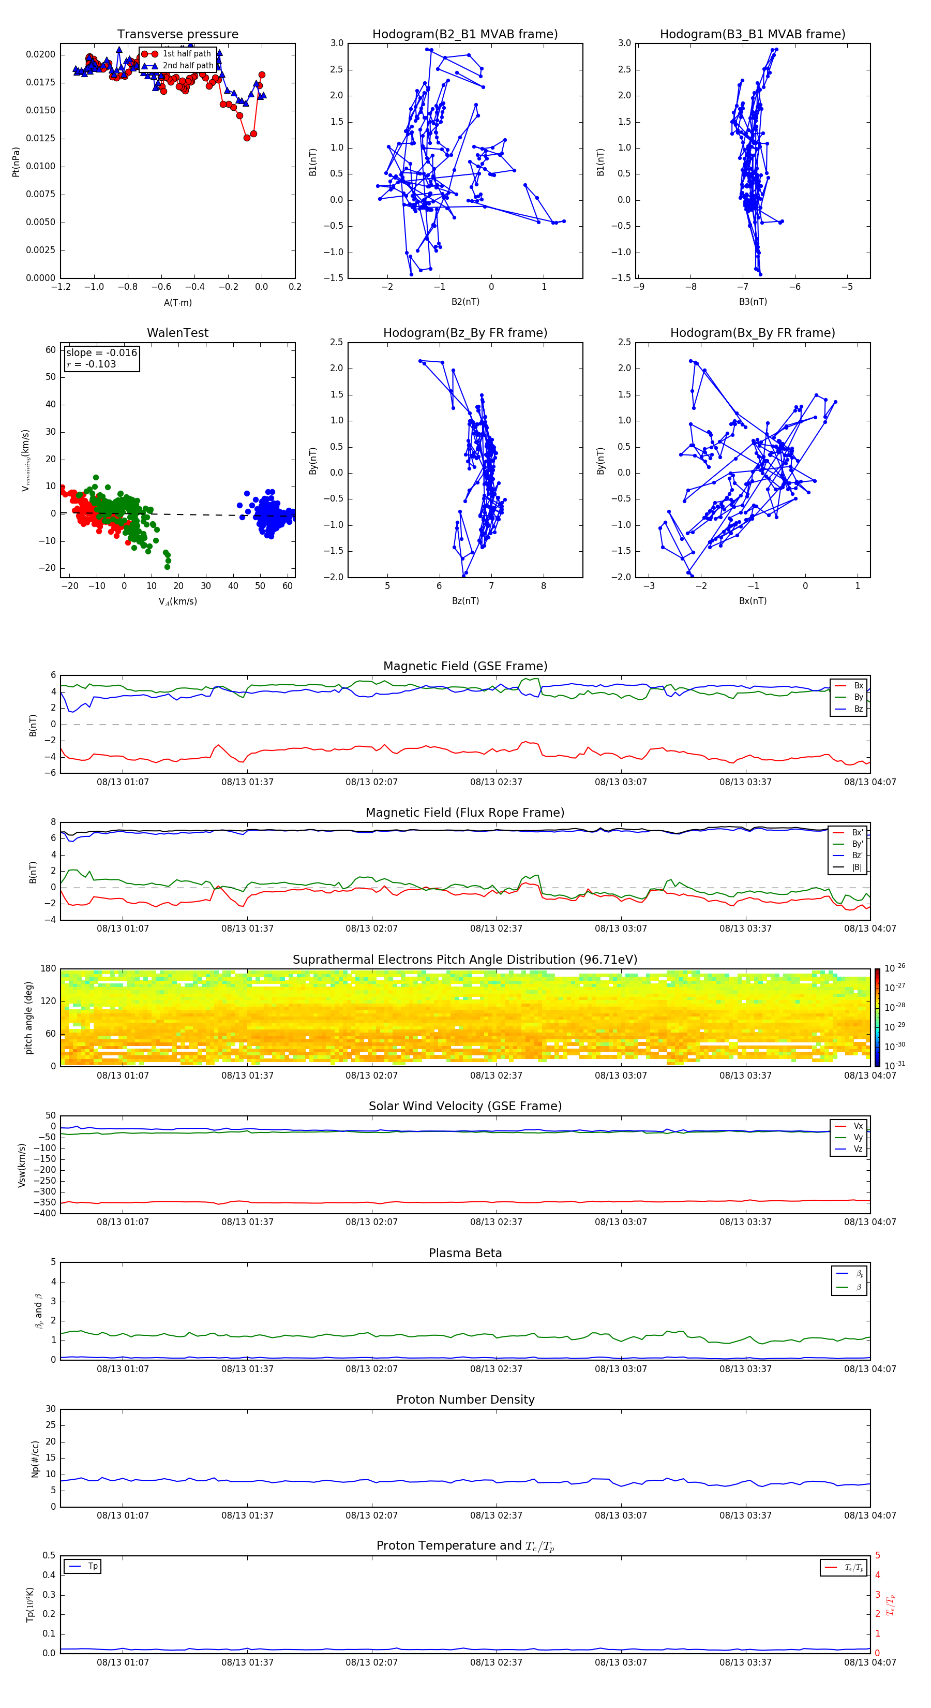Click the "B3(nT)" x-axis label
The height and width of the screenshot is (1708, 931).
[753, 302]
